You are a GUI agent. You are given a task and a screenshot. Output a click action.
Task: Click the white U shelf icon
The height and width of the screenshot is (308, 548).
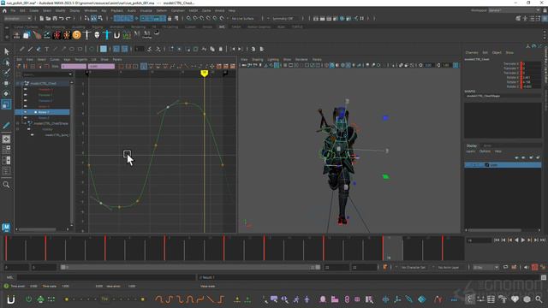click(x=116, y=34)
